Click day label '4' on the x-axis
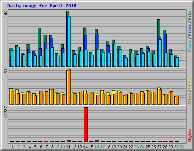Image resolution: width=194 pixels, height=151 pixels. pyautogui.click(x=30, y=147)
